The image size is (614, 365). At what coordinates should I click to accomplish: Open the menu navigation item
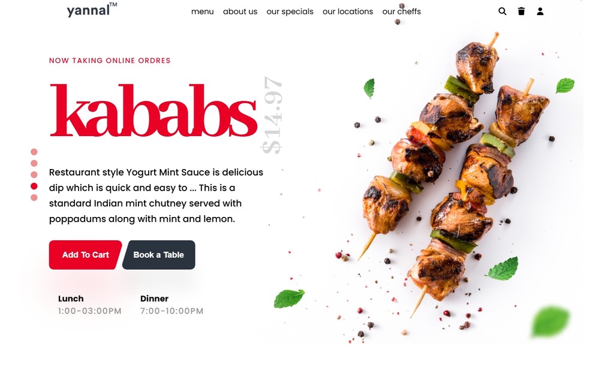[x=203, y=12]
